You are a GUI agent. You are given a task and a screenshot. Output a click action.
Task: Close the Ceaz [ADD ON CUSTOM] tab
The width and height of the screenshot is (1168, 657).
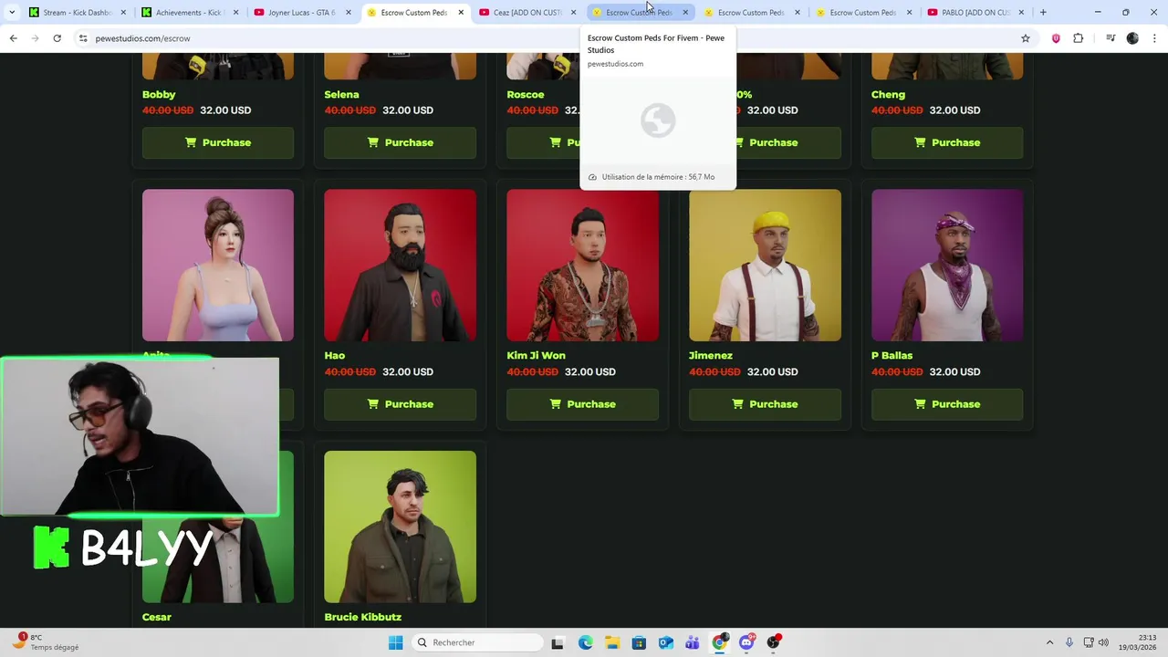click(x=573, y=12)
